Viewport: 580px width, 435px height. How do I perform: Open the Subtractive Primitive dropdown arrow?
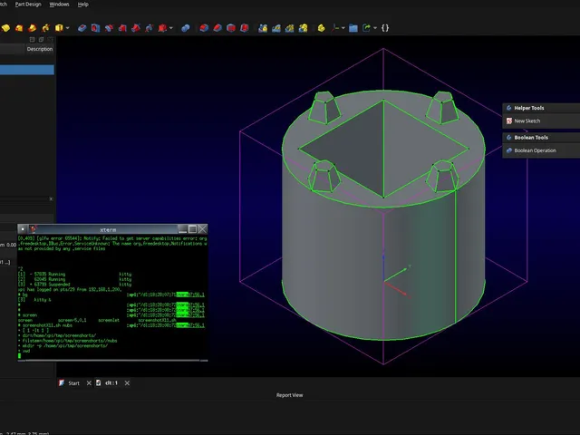(171, 28)
